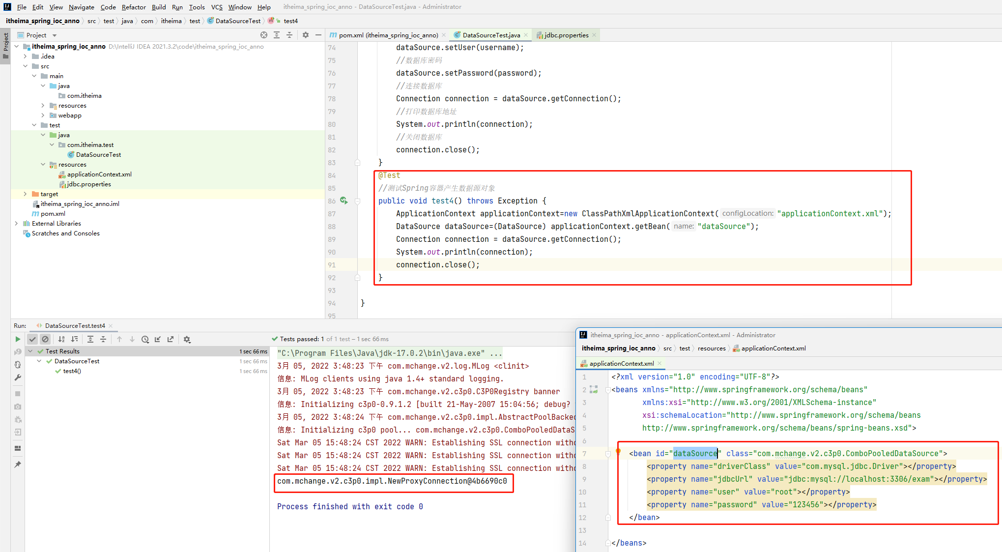Switch to jdbc.properties editor tab
Image resolution: width=1002 pixels, height=552 pixels.
coord(566,35)
